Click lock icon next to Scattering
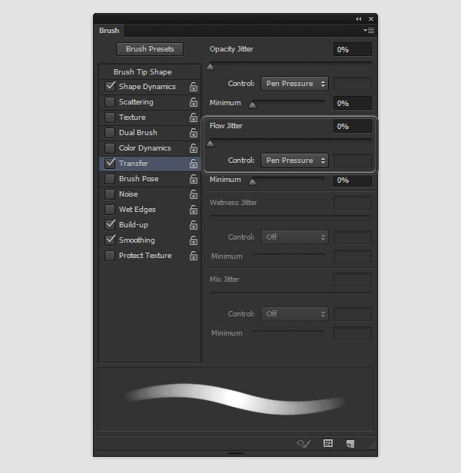 click(194, 103)
